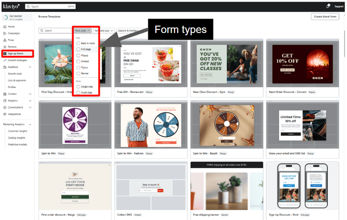The image size is (347, 220).
Task: Open Reviews star icon in sidebar
Action: click(5, 47)
